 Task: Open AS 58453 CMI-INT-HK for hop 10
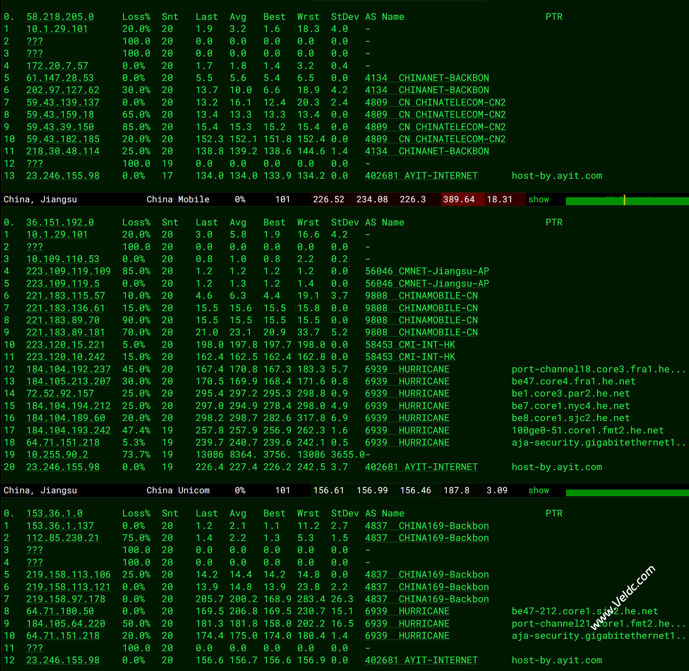(410, 345)
